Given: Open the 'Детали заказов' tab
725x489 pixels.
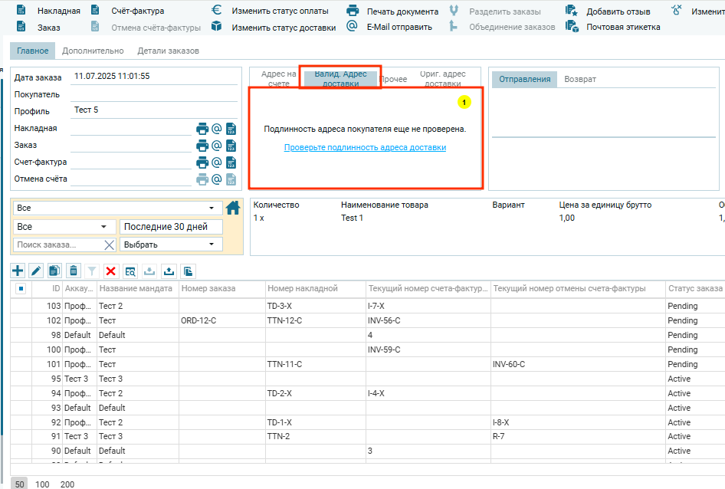Looking at the screenshot, I should 168,51.
